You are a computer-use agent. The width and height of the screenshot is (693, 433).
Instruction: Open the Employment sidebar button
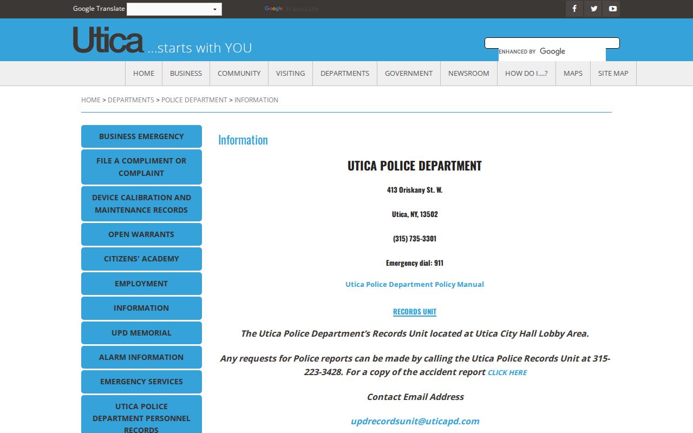[141, 284]
